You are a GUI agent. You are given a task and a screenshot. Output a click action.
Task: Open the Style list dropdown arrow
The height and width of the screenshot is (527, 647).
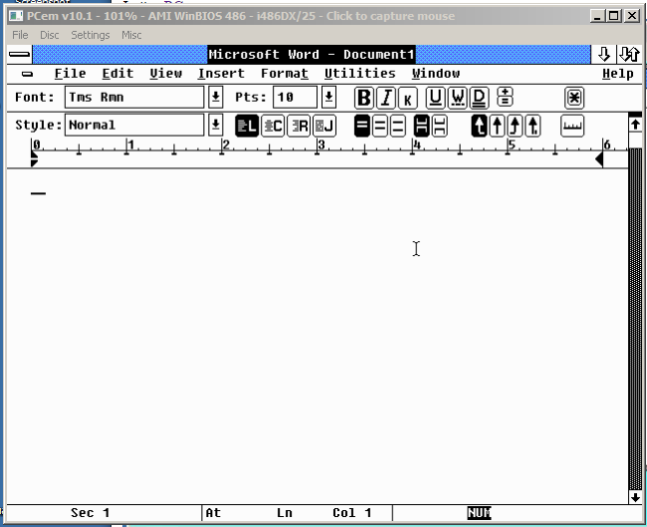215,125
